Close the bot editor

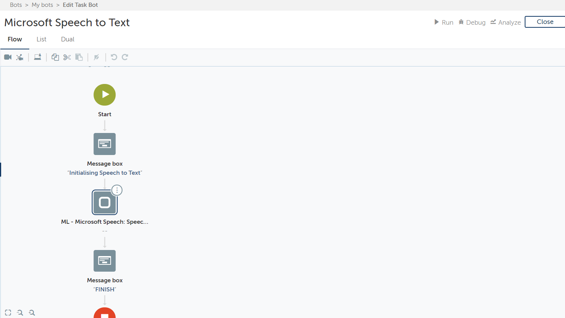[544, 22]
